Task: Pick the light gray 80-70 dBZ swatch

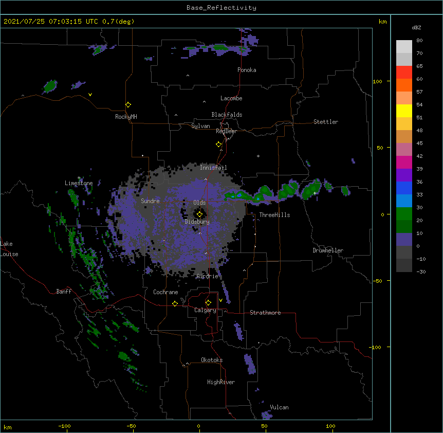Action: (x=404, y=47)
